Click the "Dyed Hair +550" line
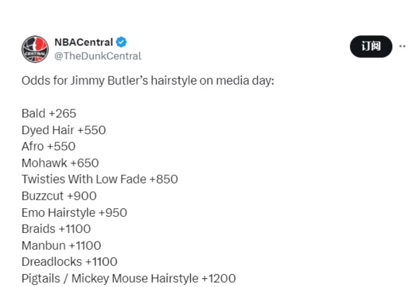415x287 pixels. [64, 130]
